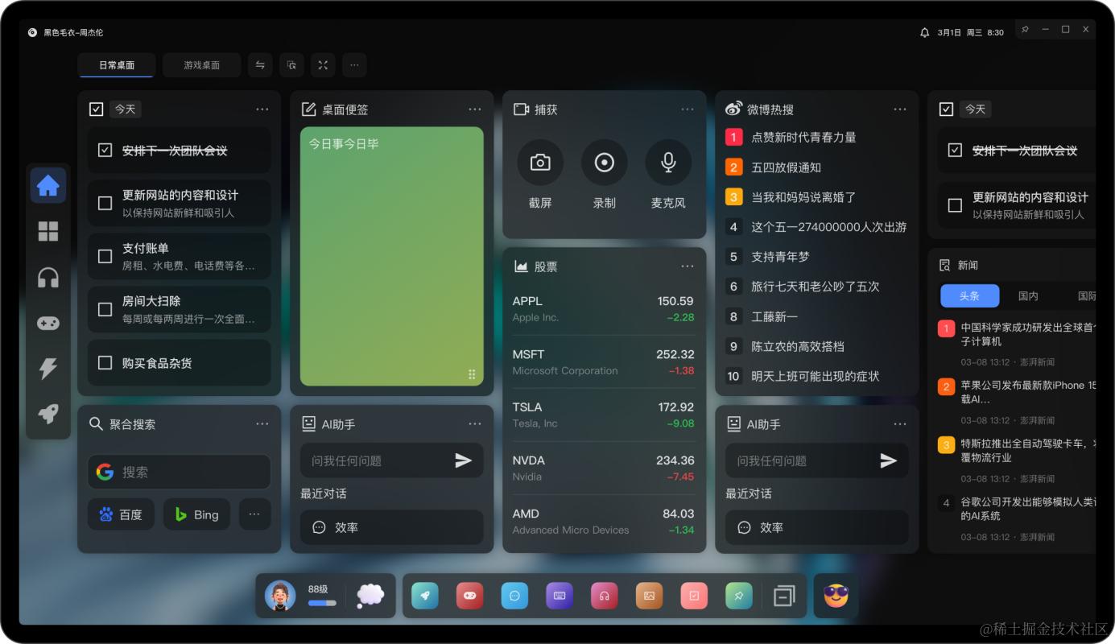The image size is (1115, 644).
Task: Check the 更新网站的内容和设计 todo item
Action: pos(105,203)
